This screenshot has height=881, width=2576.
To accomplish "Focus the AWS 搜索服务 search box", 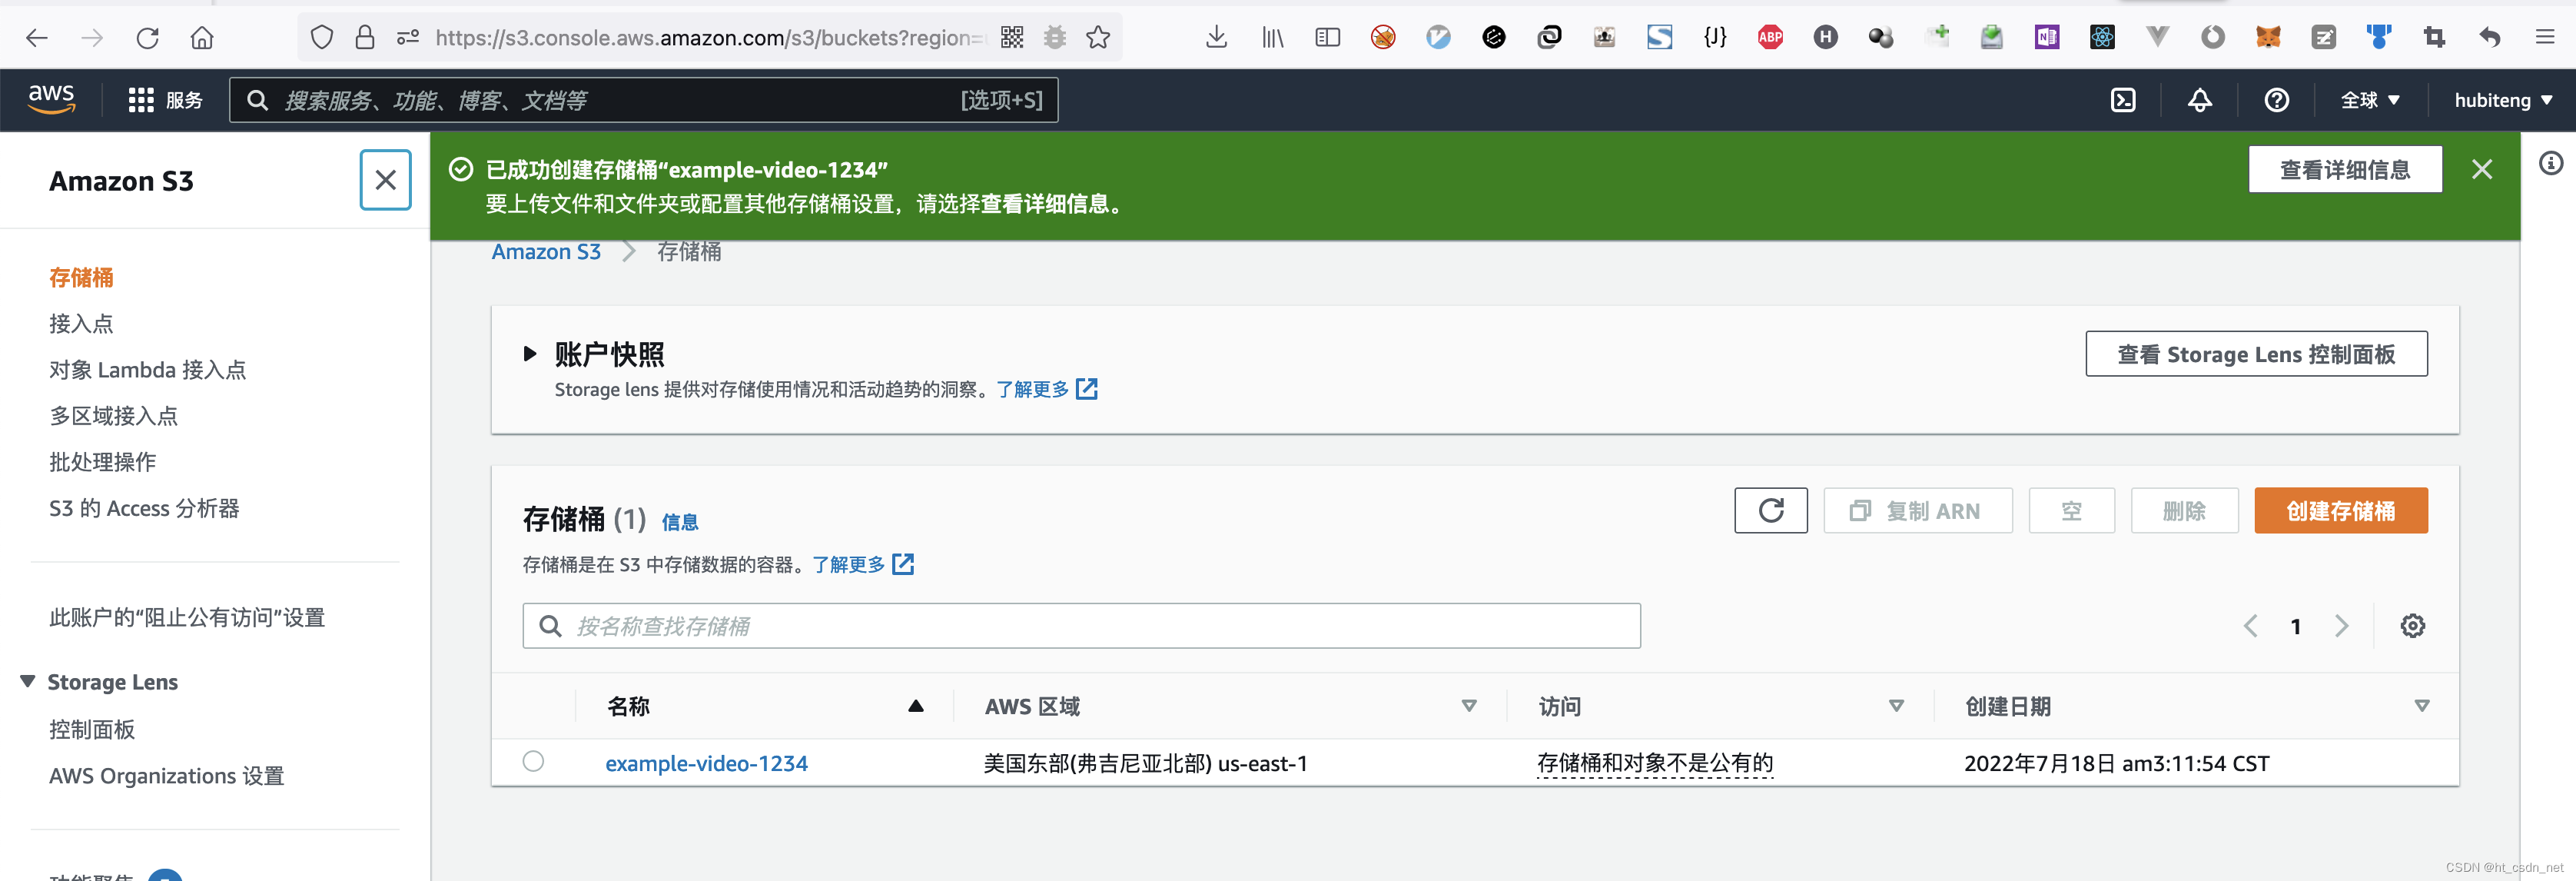I will click(644, 100).
